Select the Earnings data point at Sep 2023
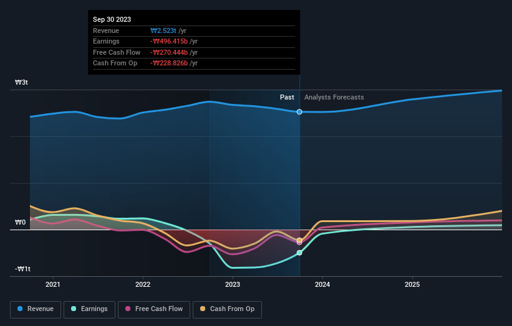 click(299, 253)
